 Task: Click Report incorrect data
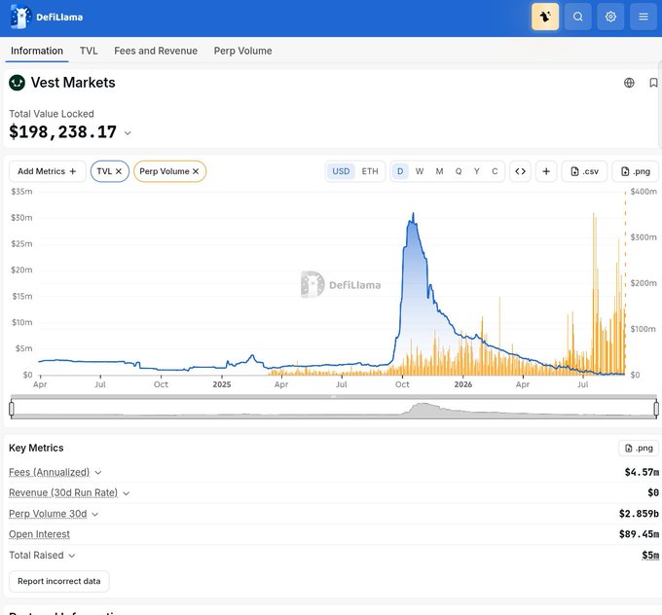click(59, 581)
